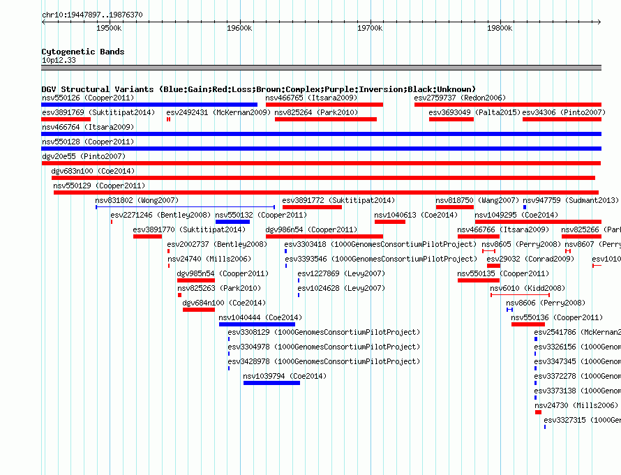Select dgv986n54 (Cooper2011) label
The width and height of the screenshot is (621, 475).
click(311, 229)
